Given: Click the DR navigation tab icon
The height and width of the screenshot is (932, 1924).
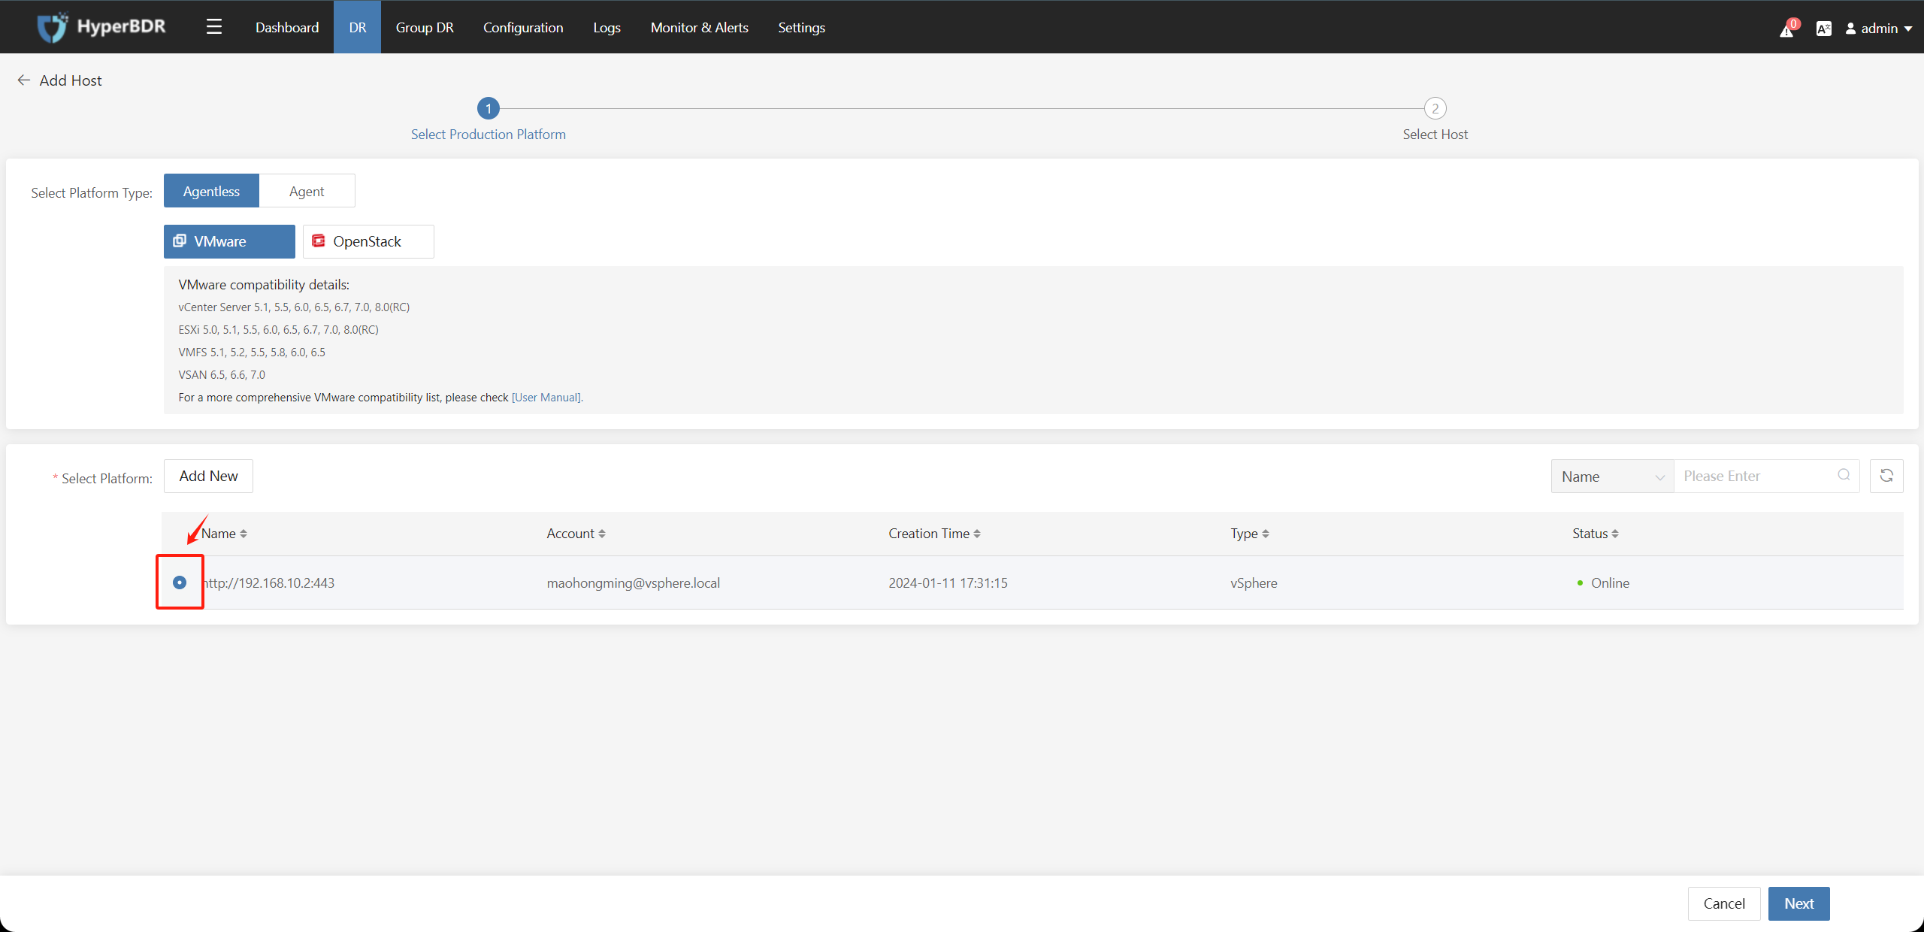Looking at the screenshot, I should tap(358, 27).
